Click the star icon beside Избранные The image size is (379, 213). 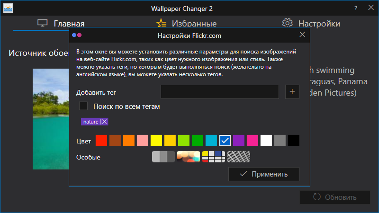[161, 23]
